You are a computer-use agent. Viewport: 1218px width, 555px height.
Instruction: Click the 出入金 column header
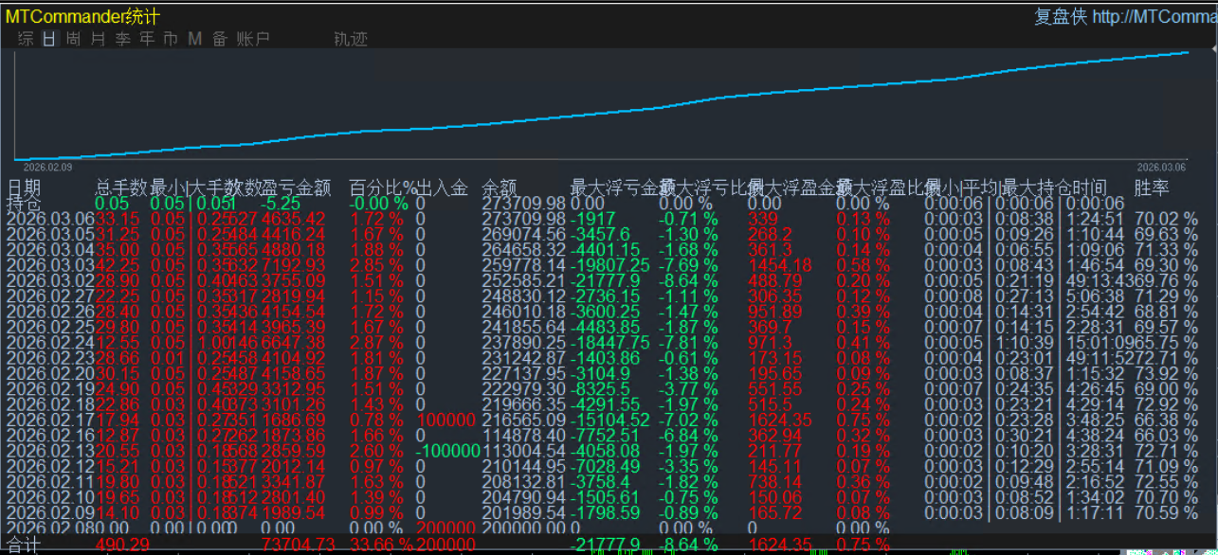[x=443, y=188]
